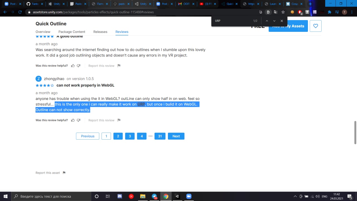Select reviews page 1

(x=106, y=136)
